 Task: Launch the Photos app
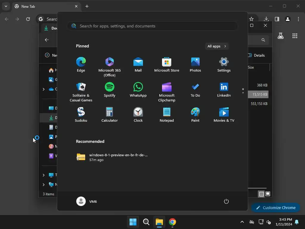pos(195,65)
